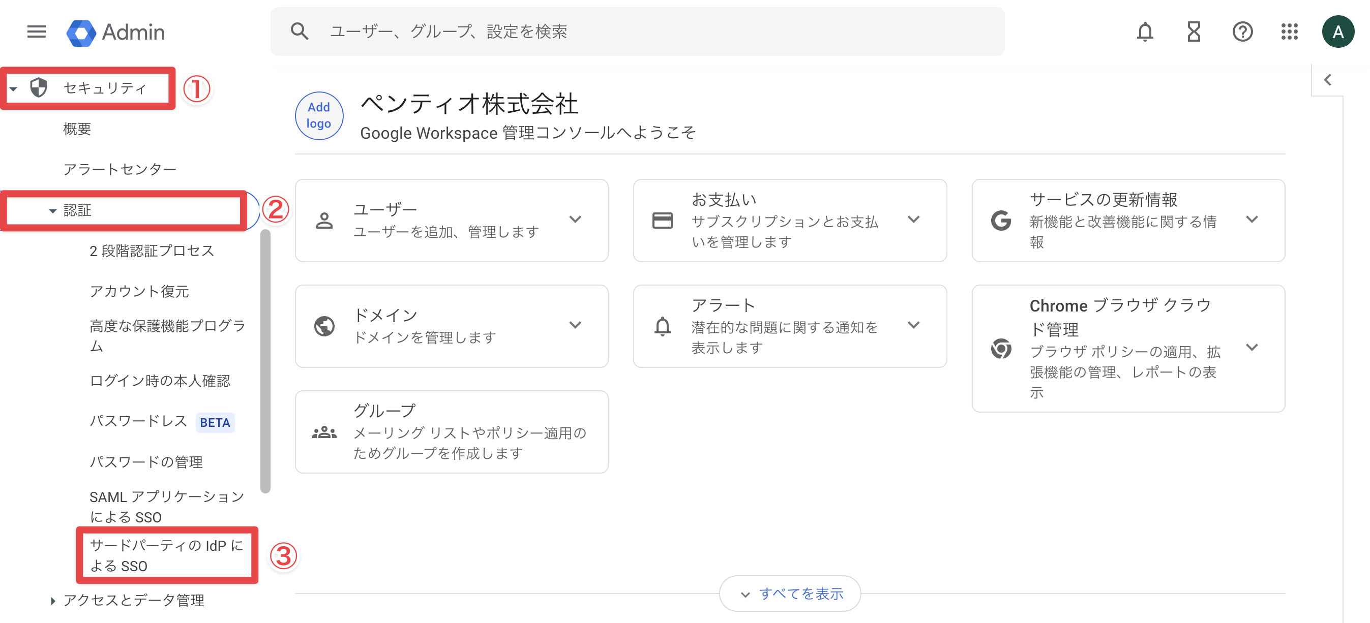Open the お支払い card title

[723, 199]
